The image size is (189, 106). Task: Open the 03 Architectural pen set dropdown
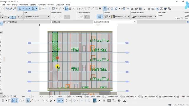[x=114, y=97]
